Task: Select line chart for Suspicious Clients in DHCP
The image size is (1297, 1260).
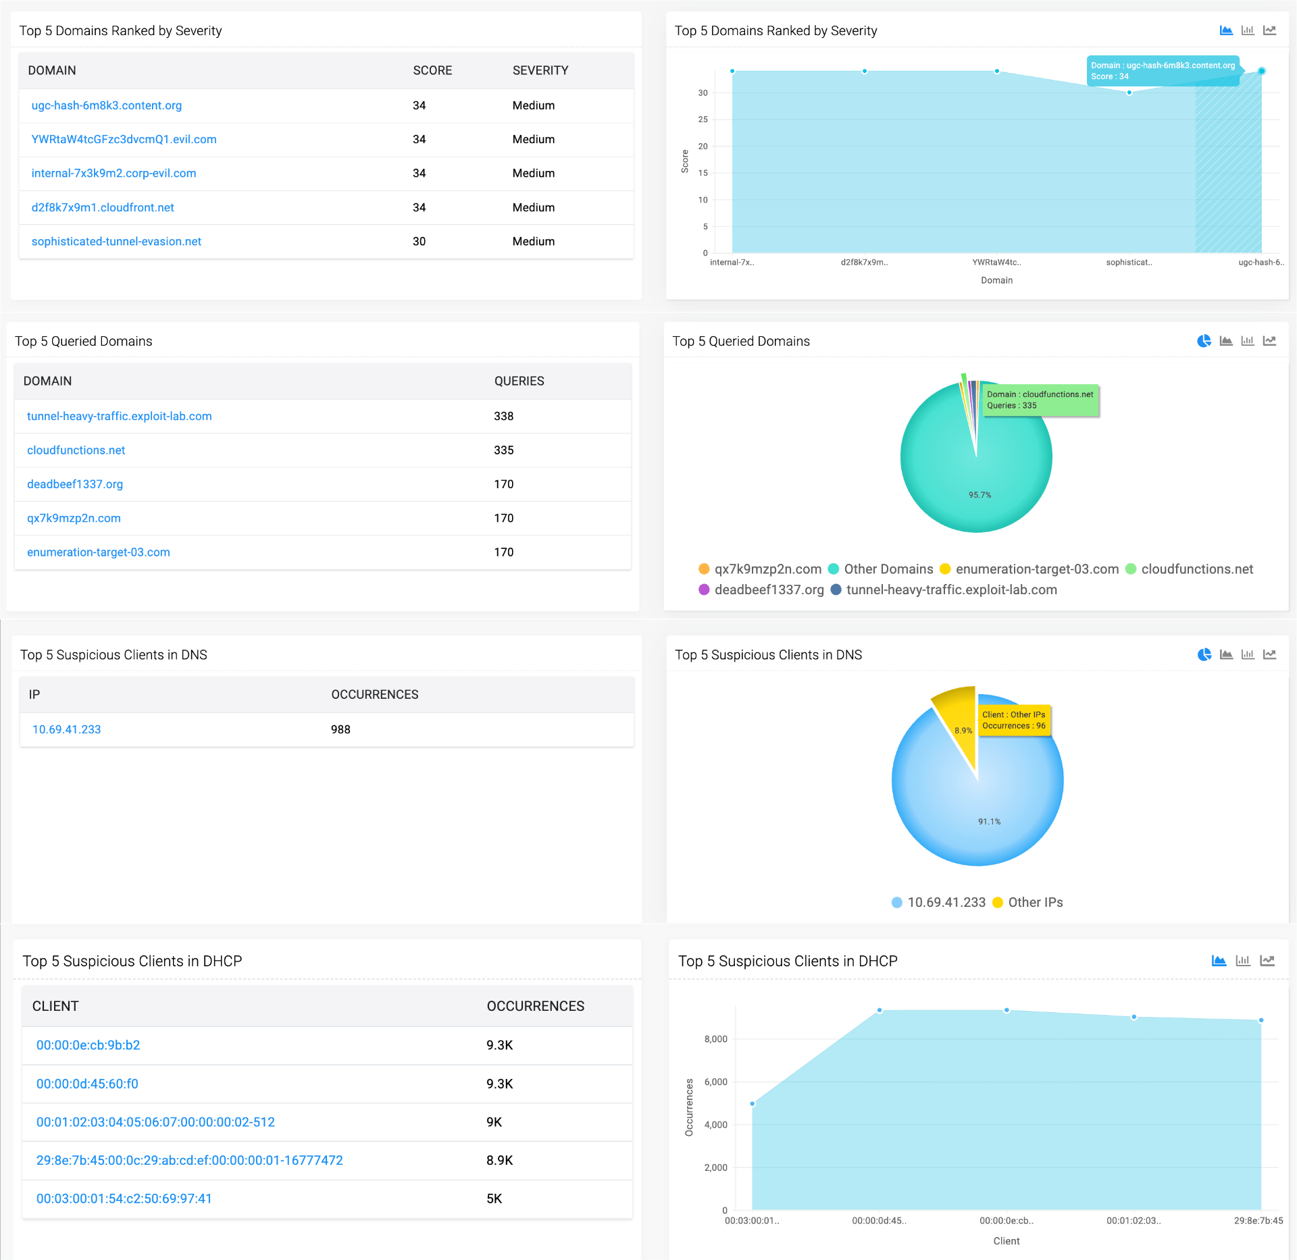Action: click(x=1269, y=961)
